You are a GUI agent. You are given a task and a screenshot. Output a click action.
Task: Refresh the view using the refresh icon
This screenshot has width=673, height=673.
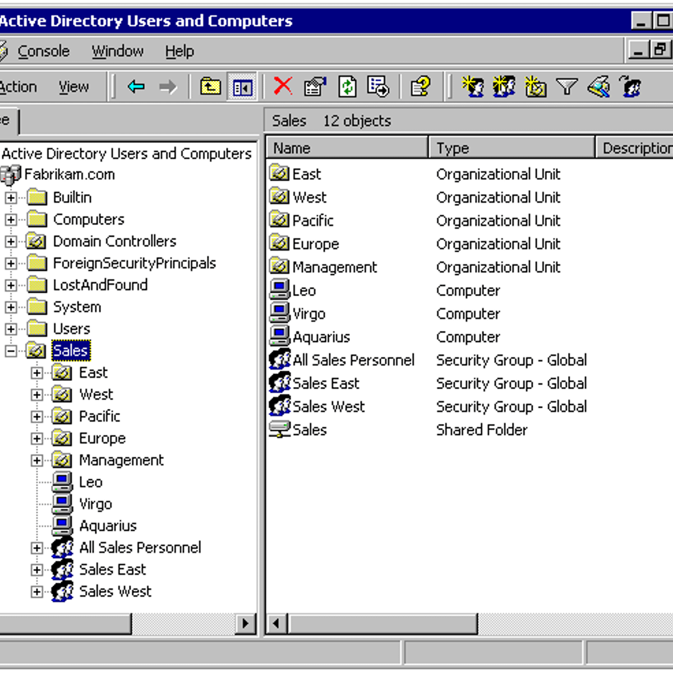(347, 87)
